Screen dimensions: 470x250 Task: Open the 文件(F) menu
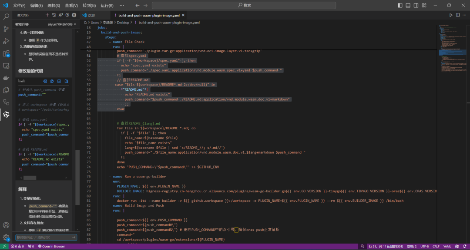[19, 5]
